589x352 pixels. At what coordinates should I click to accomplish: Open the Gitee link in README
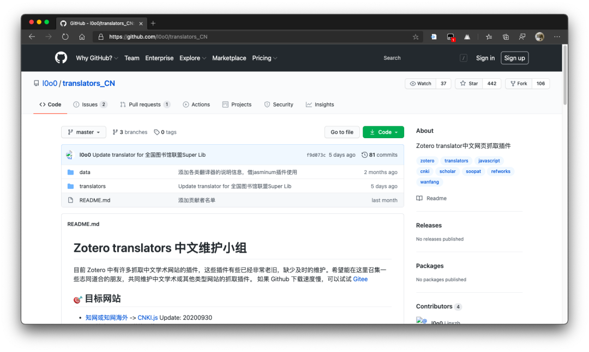pos(360,279)
